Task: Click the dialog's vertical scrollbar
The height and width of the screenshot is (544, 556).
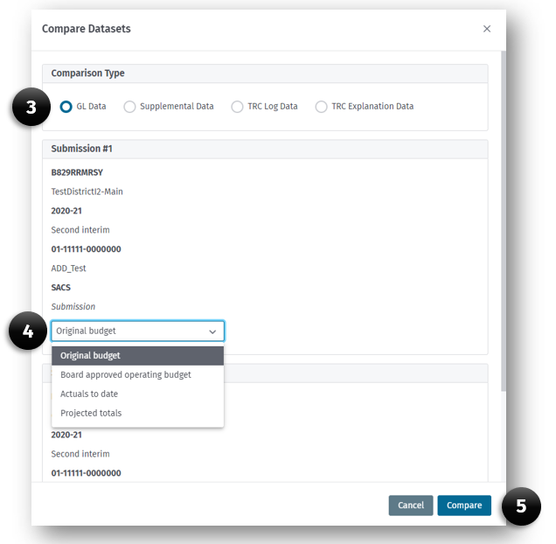Action: tap(504, 221)
